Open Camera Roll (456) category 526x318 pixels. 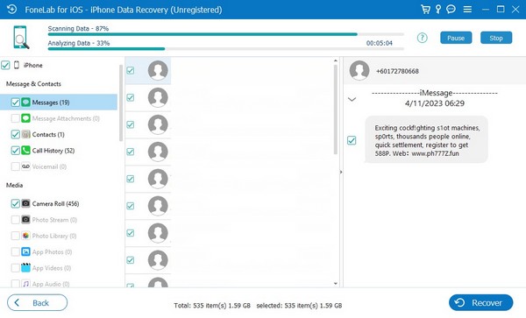coord(56,204)
